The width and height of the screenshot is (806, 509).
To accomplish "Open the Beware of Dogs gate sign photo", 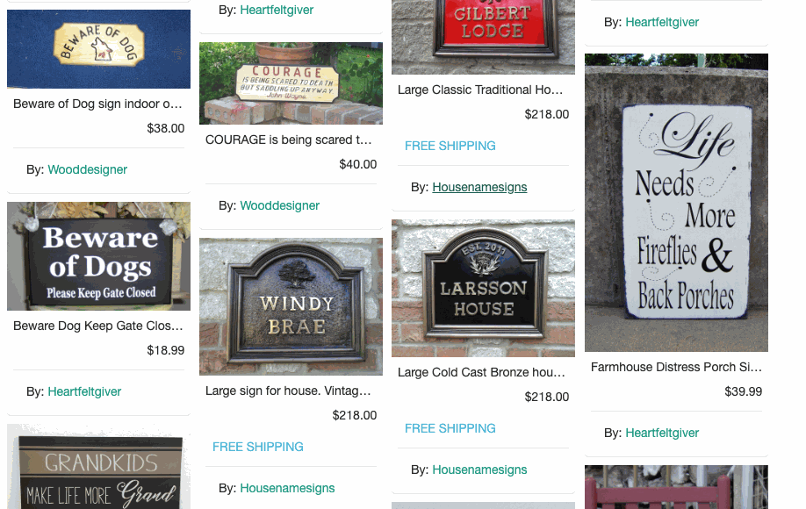I will click(98, 256).
